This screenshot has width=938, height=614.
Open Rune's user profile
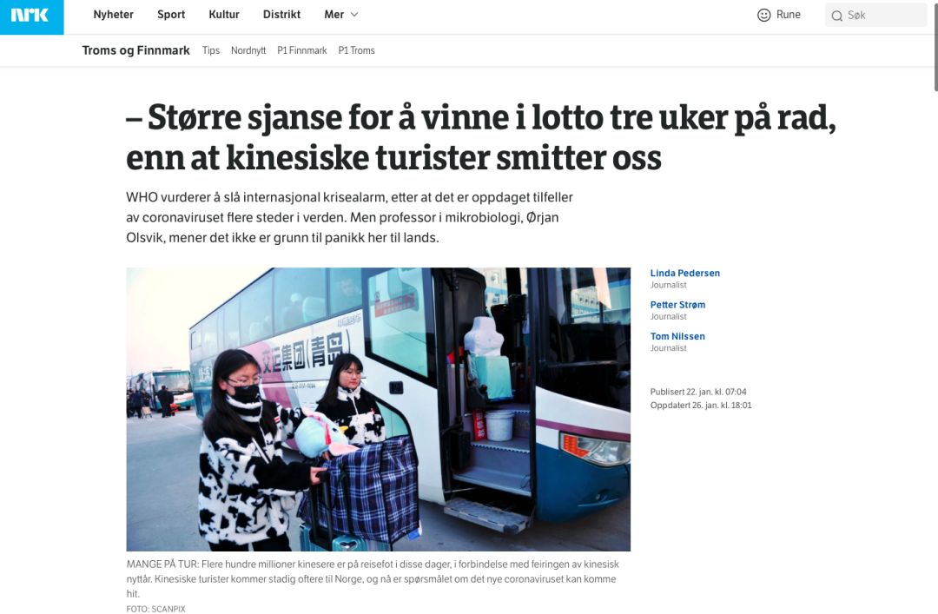(x=779, y=15)
